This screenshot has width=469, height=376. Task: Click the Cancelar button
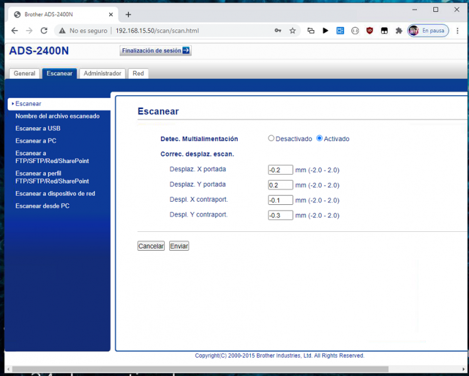[x=151, y=246]
